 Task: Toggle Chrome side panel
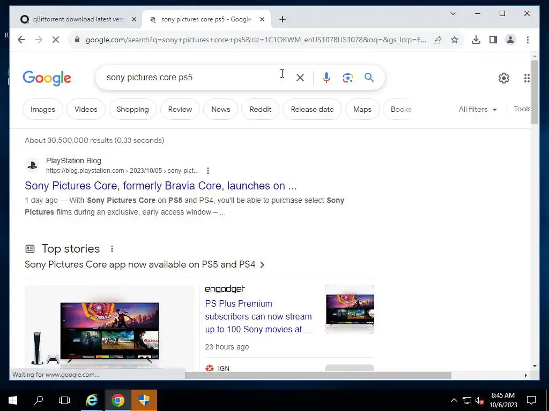[x=493, y=40]
